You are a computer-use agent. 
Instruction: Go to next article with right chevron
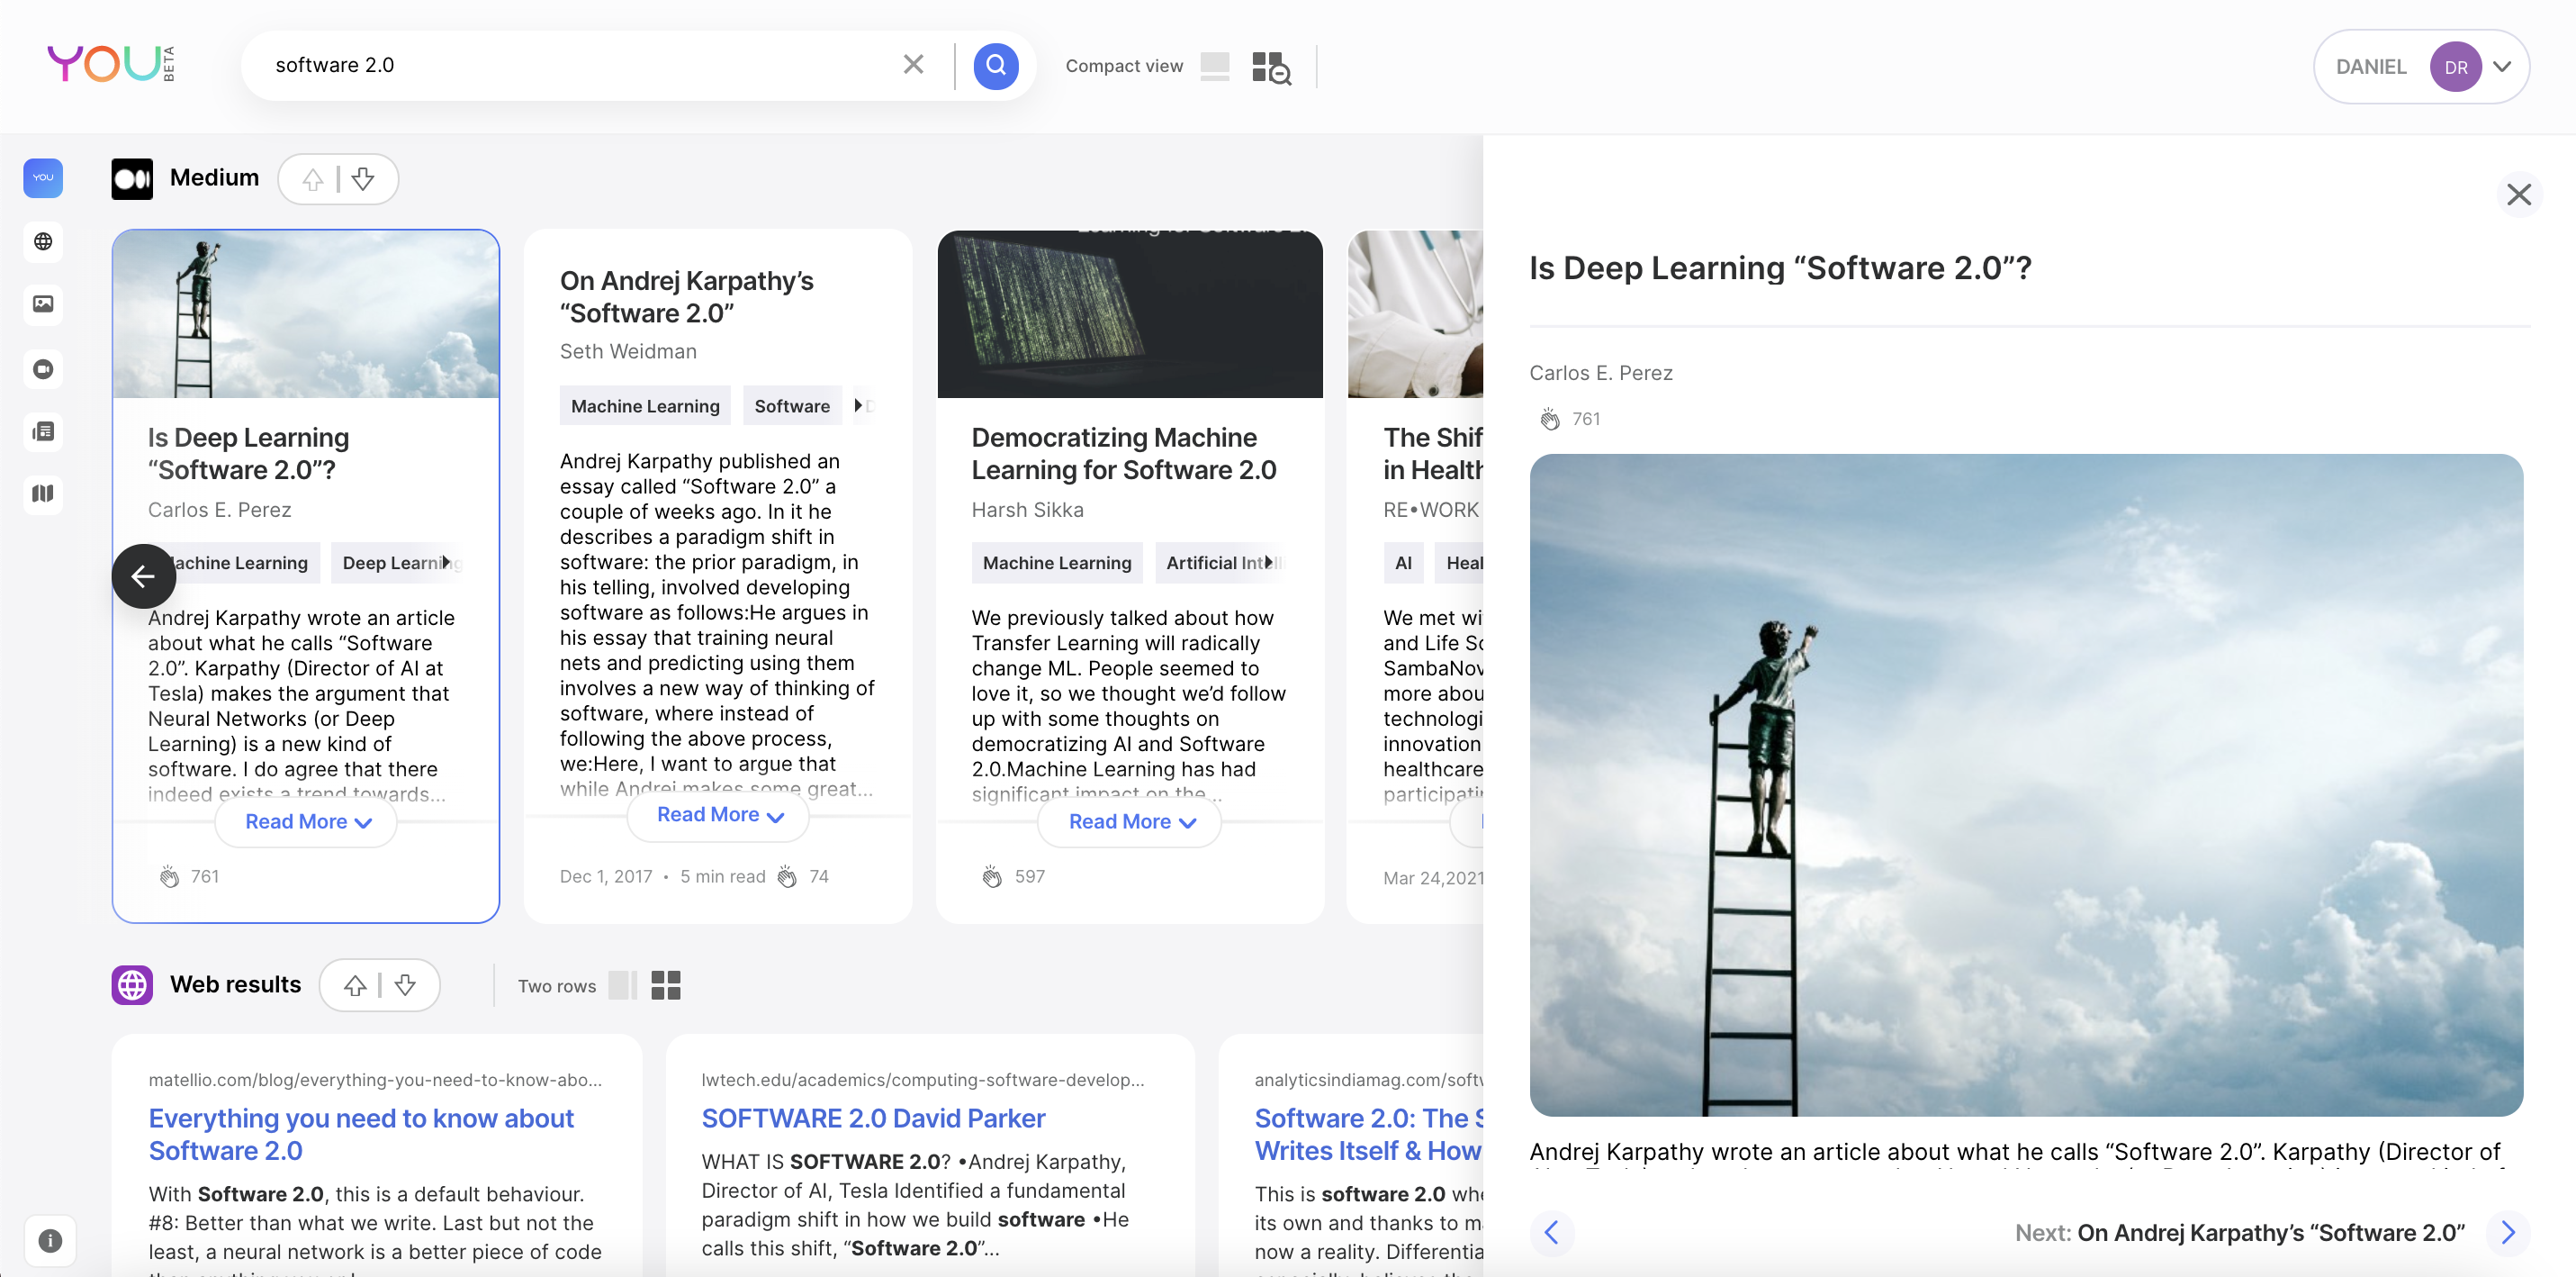tap(2507, 1232)
